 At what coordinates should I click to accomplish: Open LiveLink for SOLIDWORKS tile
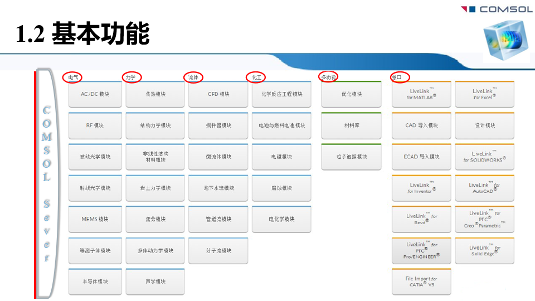tap(484, 157)
